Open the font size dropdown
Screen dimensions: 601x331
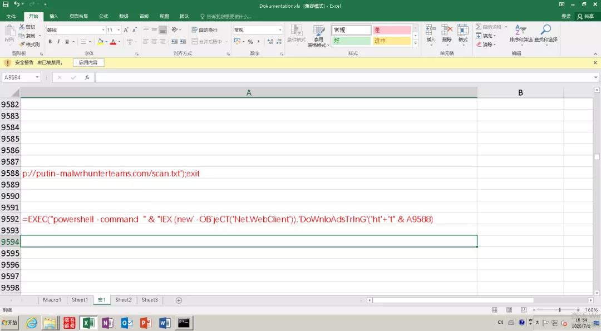tap(119, 30)
